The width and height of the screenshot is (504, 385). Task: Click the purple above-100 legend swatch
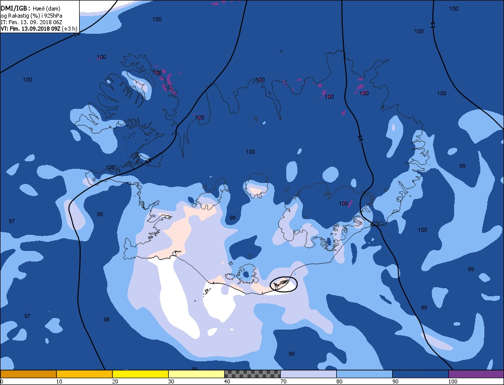[x=476, y=374]
